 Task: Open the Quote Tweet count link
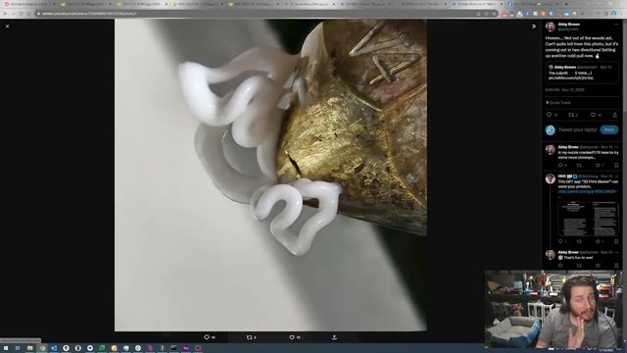pyautogui.click(x=558, y=103)
